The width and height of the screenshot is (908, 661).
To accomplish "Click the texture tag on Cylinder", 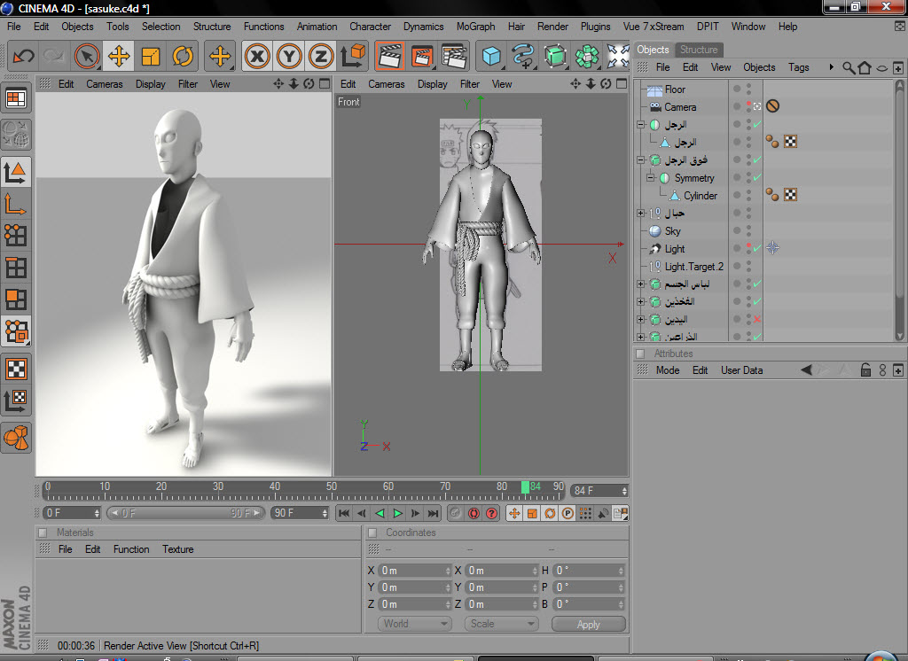I will (x=790, y=194).
